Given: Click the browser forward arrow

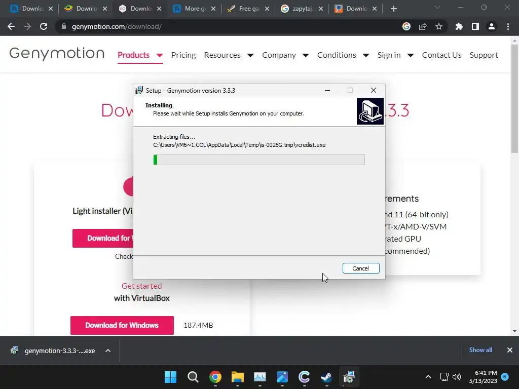Looking at the screenshot, I should coord(27,26).
